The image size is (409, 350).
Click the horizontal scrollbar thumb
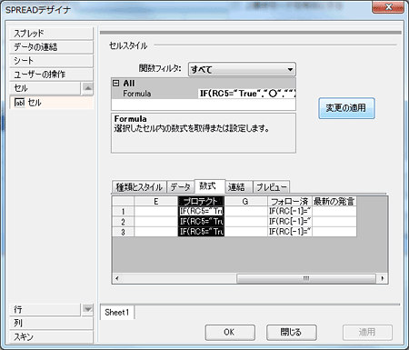pos(306,278)
